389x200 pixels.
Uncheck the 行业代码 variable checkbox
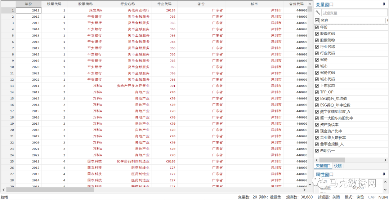pyautogui.click(x=317, y=53)
